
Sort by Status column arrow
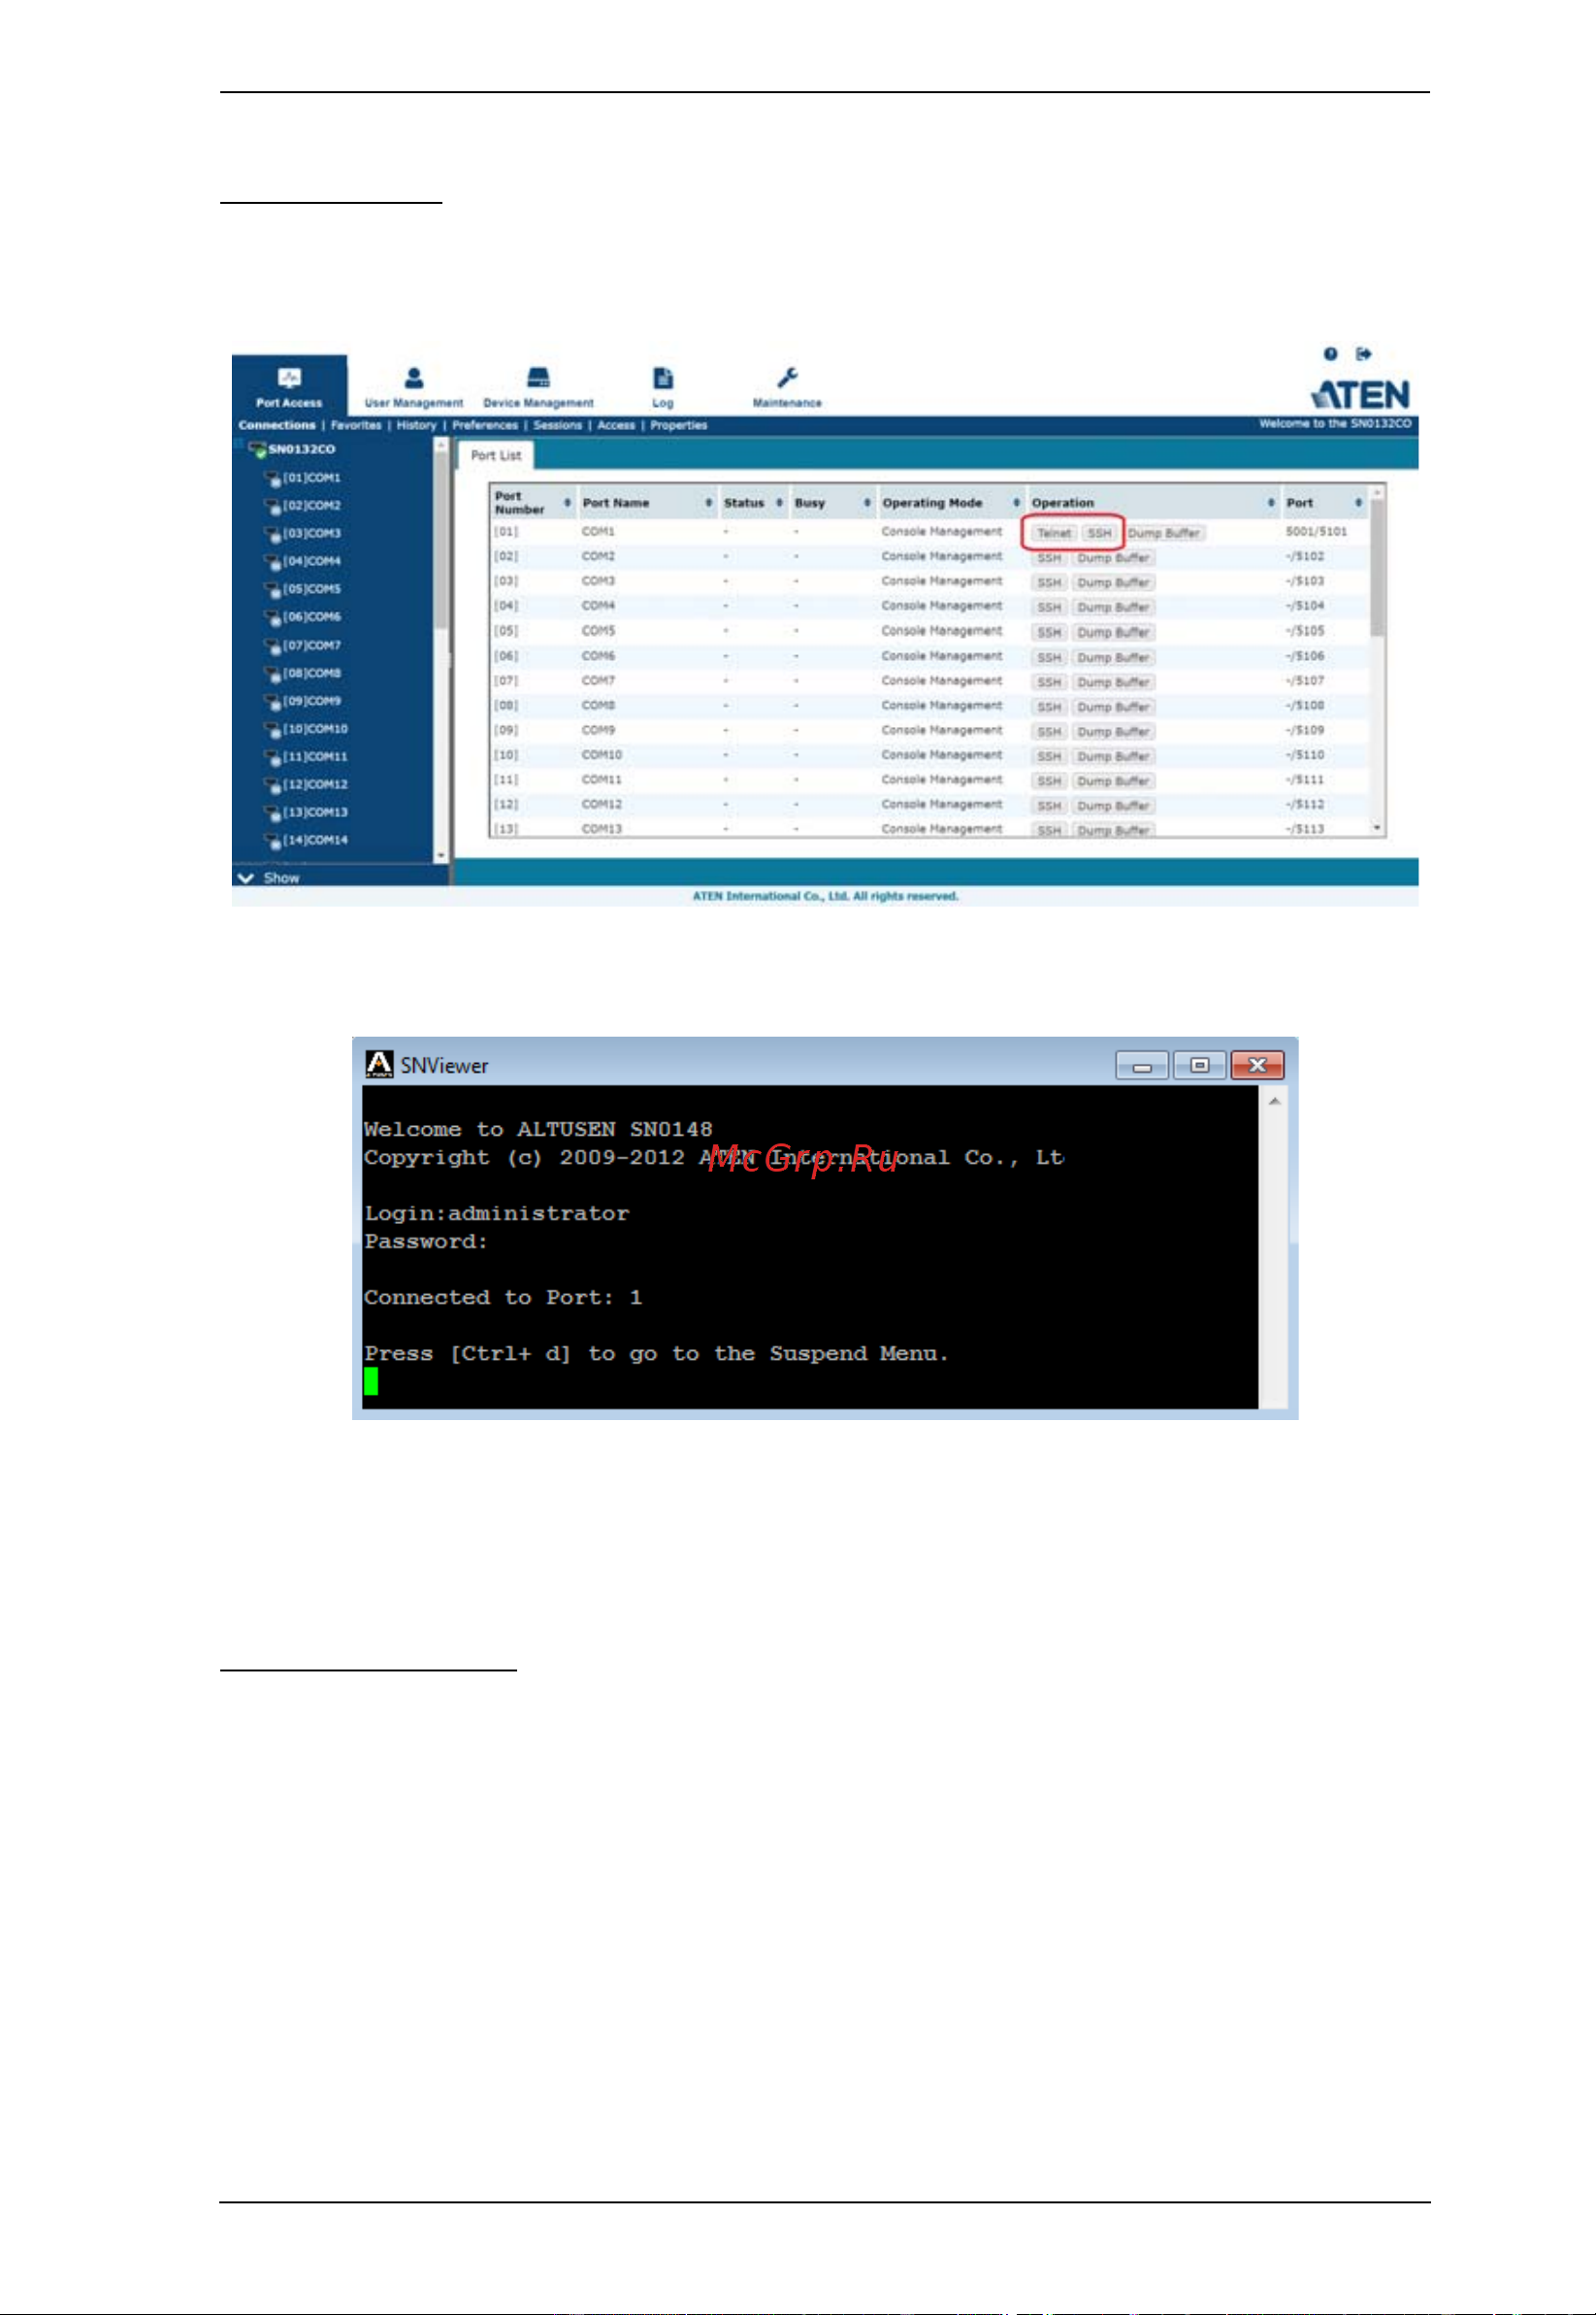click(x=779, y=502)
